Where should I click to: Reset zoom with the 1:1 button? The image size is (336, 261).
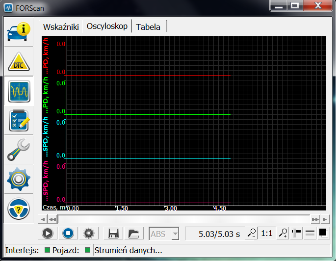(267, 234)
